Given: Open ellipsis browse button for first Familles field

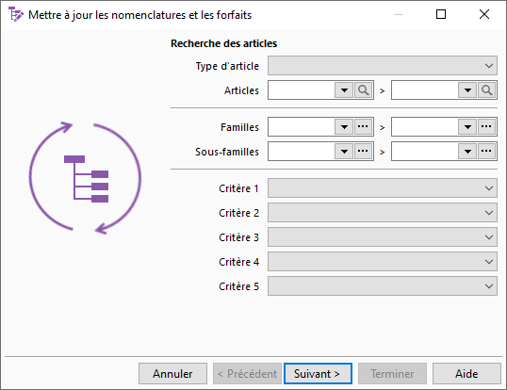Looking at the screenshot, I should point(363,127).
